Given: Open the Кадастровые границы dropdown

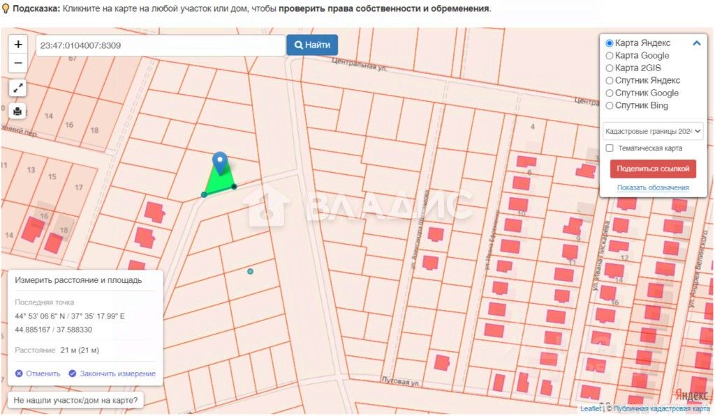Looking at the screenshot, I should (x=653, y=131).
